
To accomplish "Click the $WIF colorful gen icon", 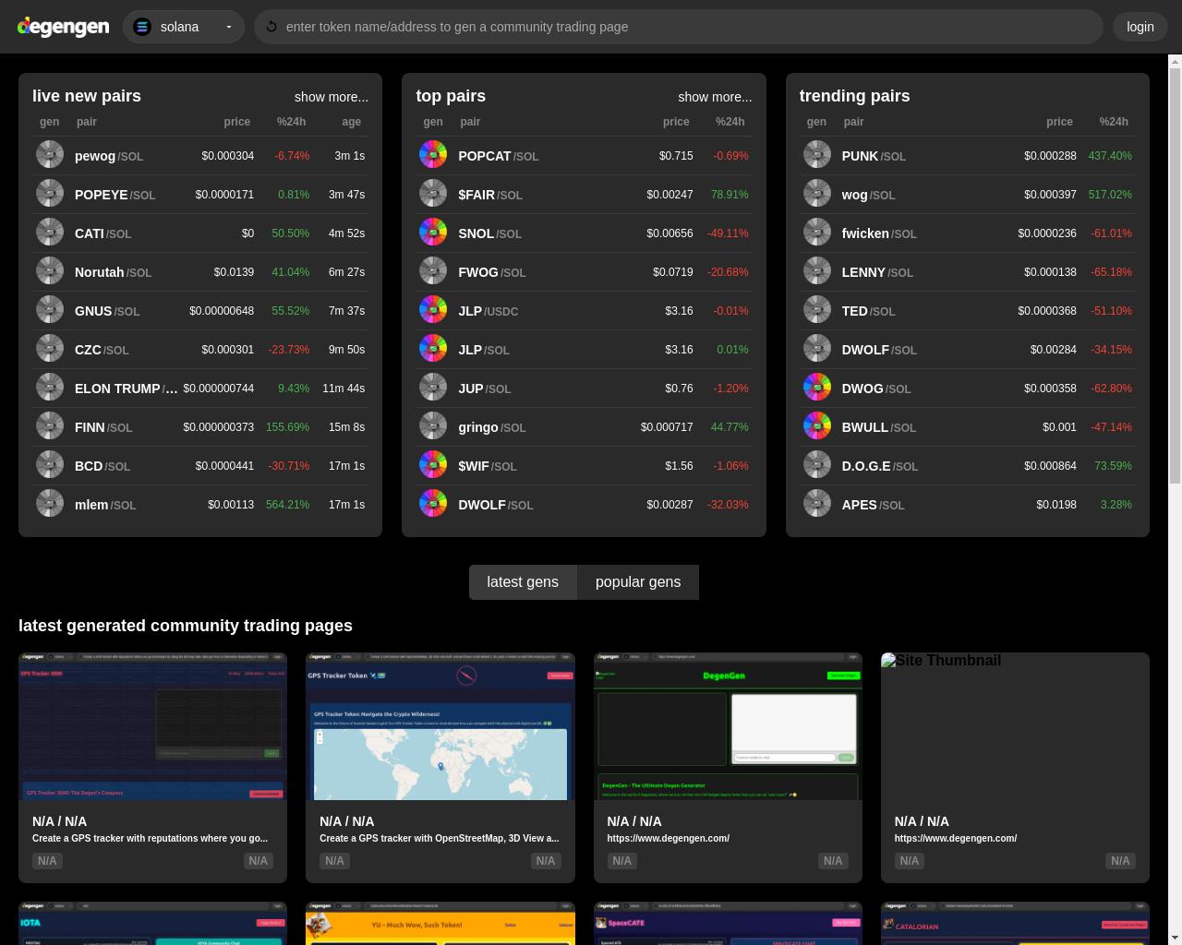I will [x=433, y=464].
